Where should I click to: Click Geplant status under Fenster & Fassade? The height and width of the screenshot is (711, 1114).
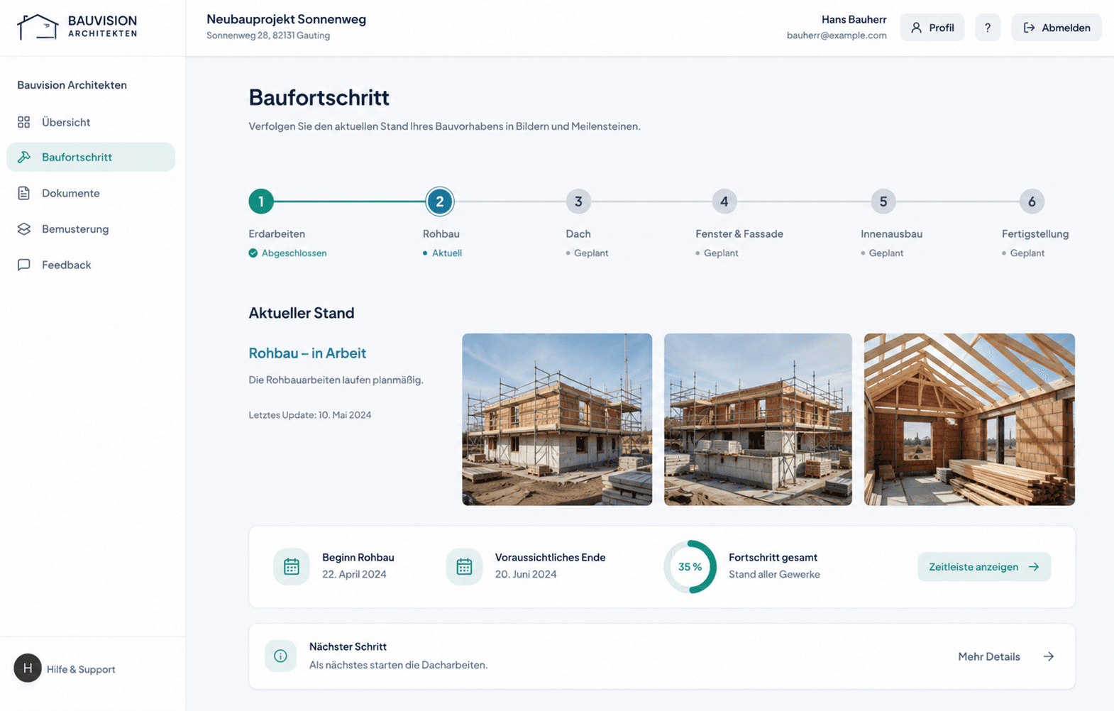click(x=721, y=253)
